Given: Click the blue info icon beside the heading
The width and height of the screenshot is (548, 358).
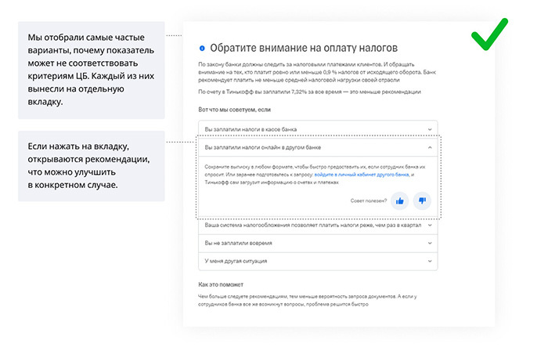Looking at the screenshot, I should [201, 48].
